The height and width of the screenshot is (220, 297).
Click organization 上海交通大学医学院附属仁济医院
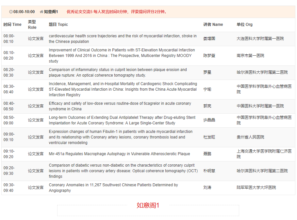click(264, 154)
